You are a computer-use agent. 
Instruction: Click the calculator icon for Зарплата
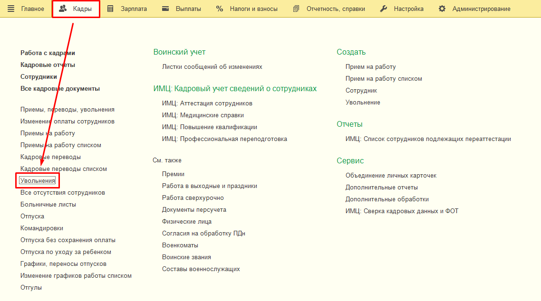point(110,9)
